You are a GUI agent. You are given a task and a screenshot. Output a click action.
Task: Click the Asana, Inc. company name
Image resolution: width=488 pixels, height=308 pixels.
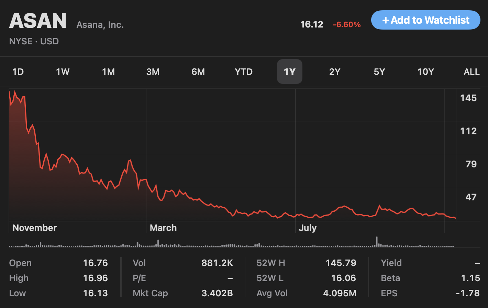[100, 25]
